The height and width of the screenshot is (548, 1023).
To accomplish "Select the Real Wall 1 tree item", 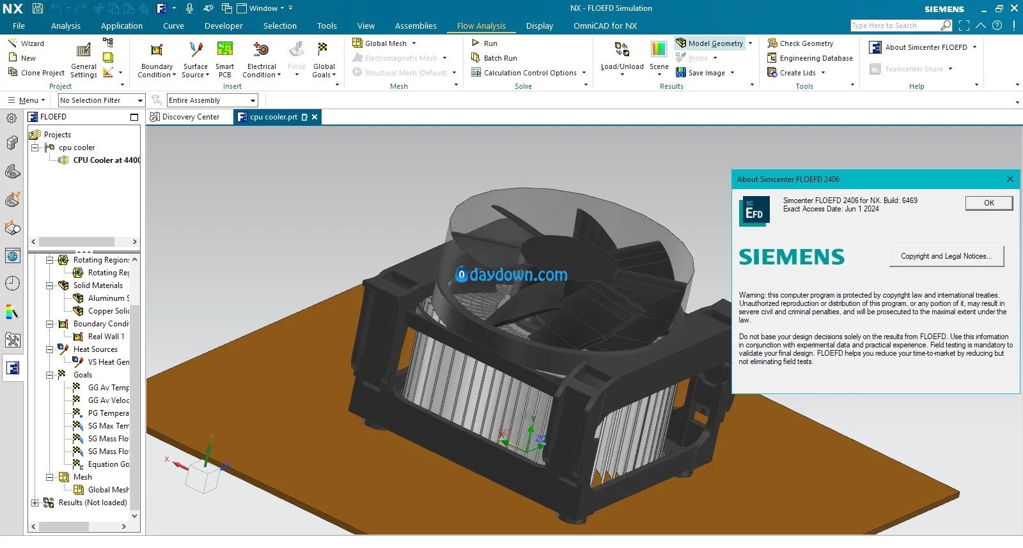I will tap(106, 337).
